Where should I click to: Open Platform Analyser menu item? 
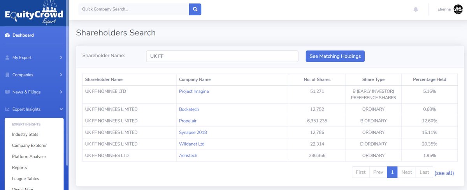(x=29, y=157)
